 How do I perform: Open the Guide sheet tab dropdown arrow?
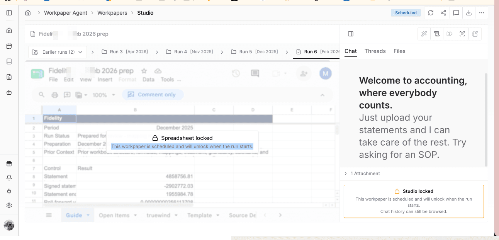[88, 215]
